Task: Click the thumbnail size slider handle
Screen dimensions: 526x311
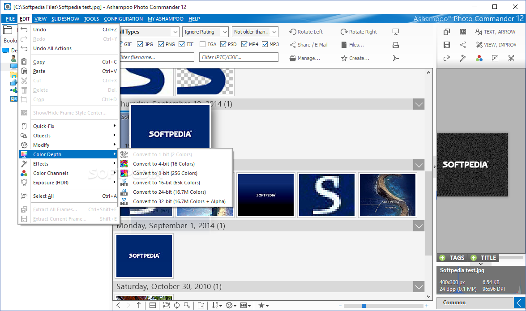Action: (363, 306)
